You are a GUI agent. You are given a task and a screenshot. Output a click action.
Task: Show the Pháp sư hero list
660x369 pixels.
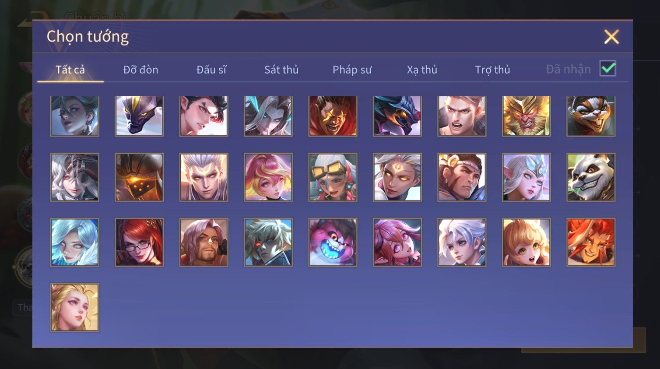[352, 69]
